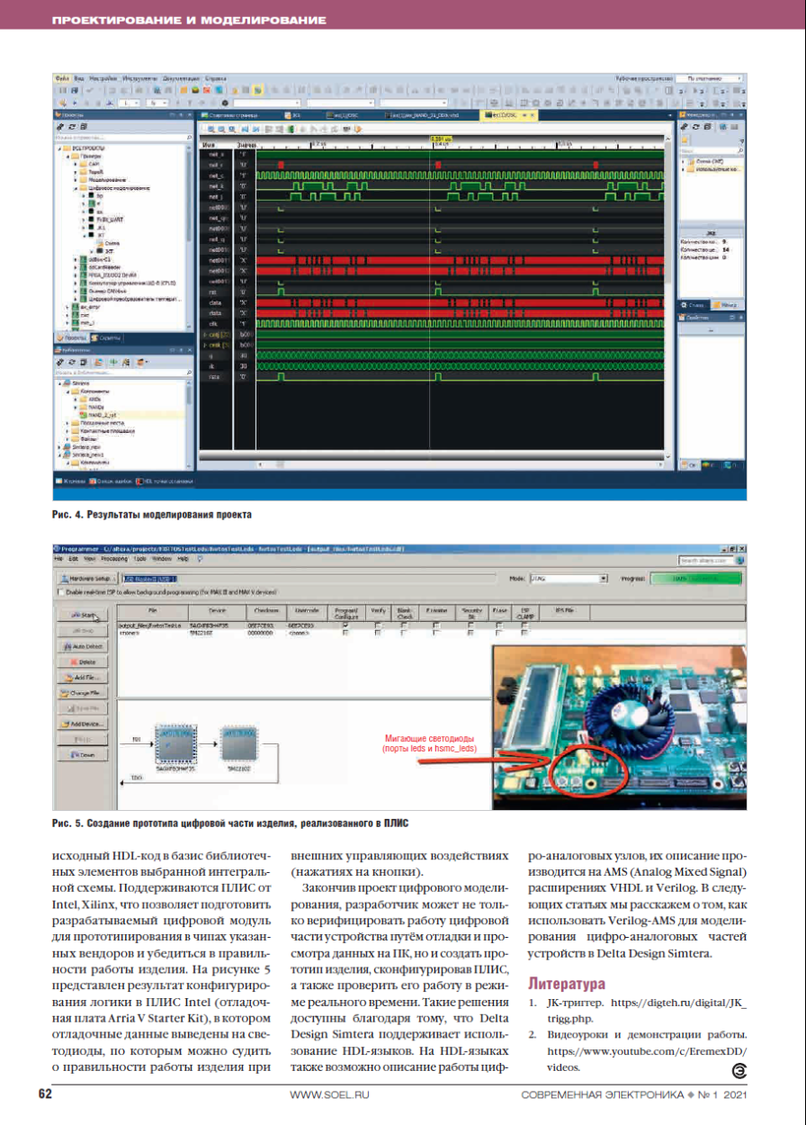Open the Tools menu in the Programmer window
Image resolution: width=806 pixels, height=1125 pixels.
coord(140,559)
